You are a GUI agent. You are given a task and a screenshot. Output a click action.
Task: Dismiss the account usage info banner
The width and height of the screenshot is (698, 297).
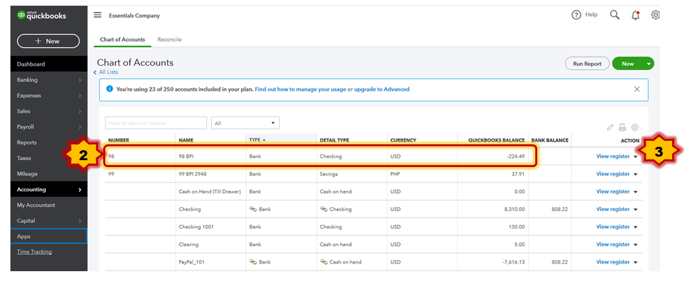tap(637, 89)
